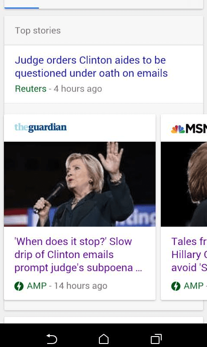
Task: Open the Clinton speaking photo thumbnail
Action: (x=80, y=184)
